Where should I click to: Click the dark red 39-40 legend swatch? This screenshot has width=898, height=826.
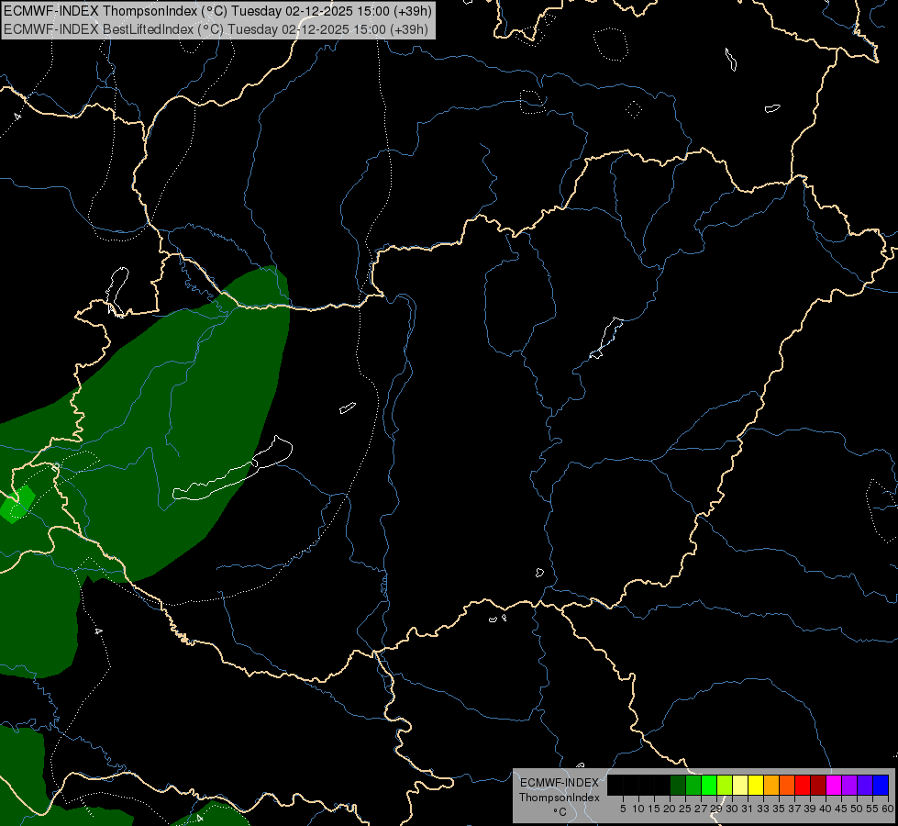point(818,785)
